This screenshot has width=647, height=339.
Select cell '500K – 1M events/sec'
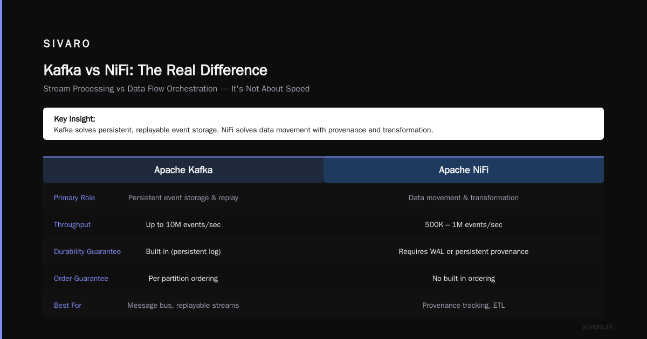point(464,224)
